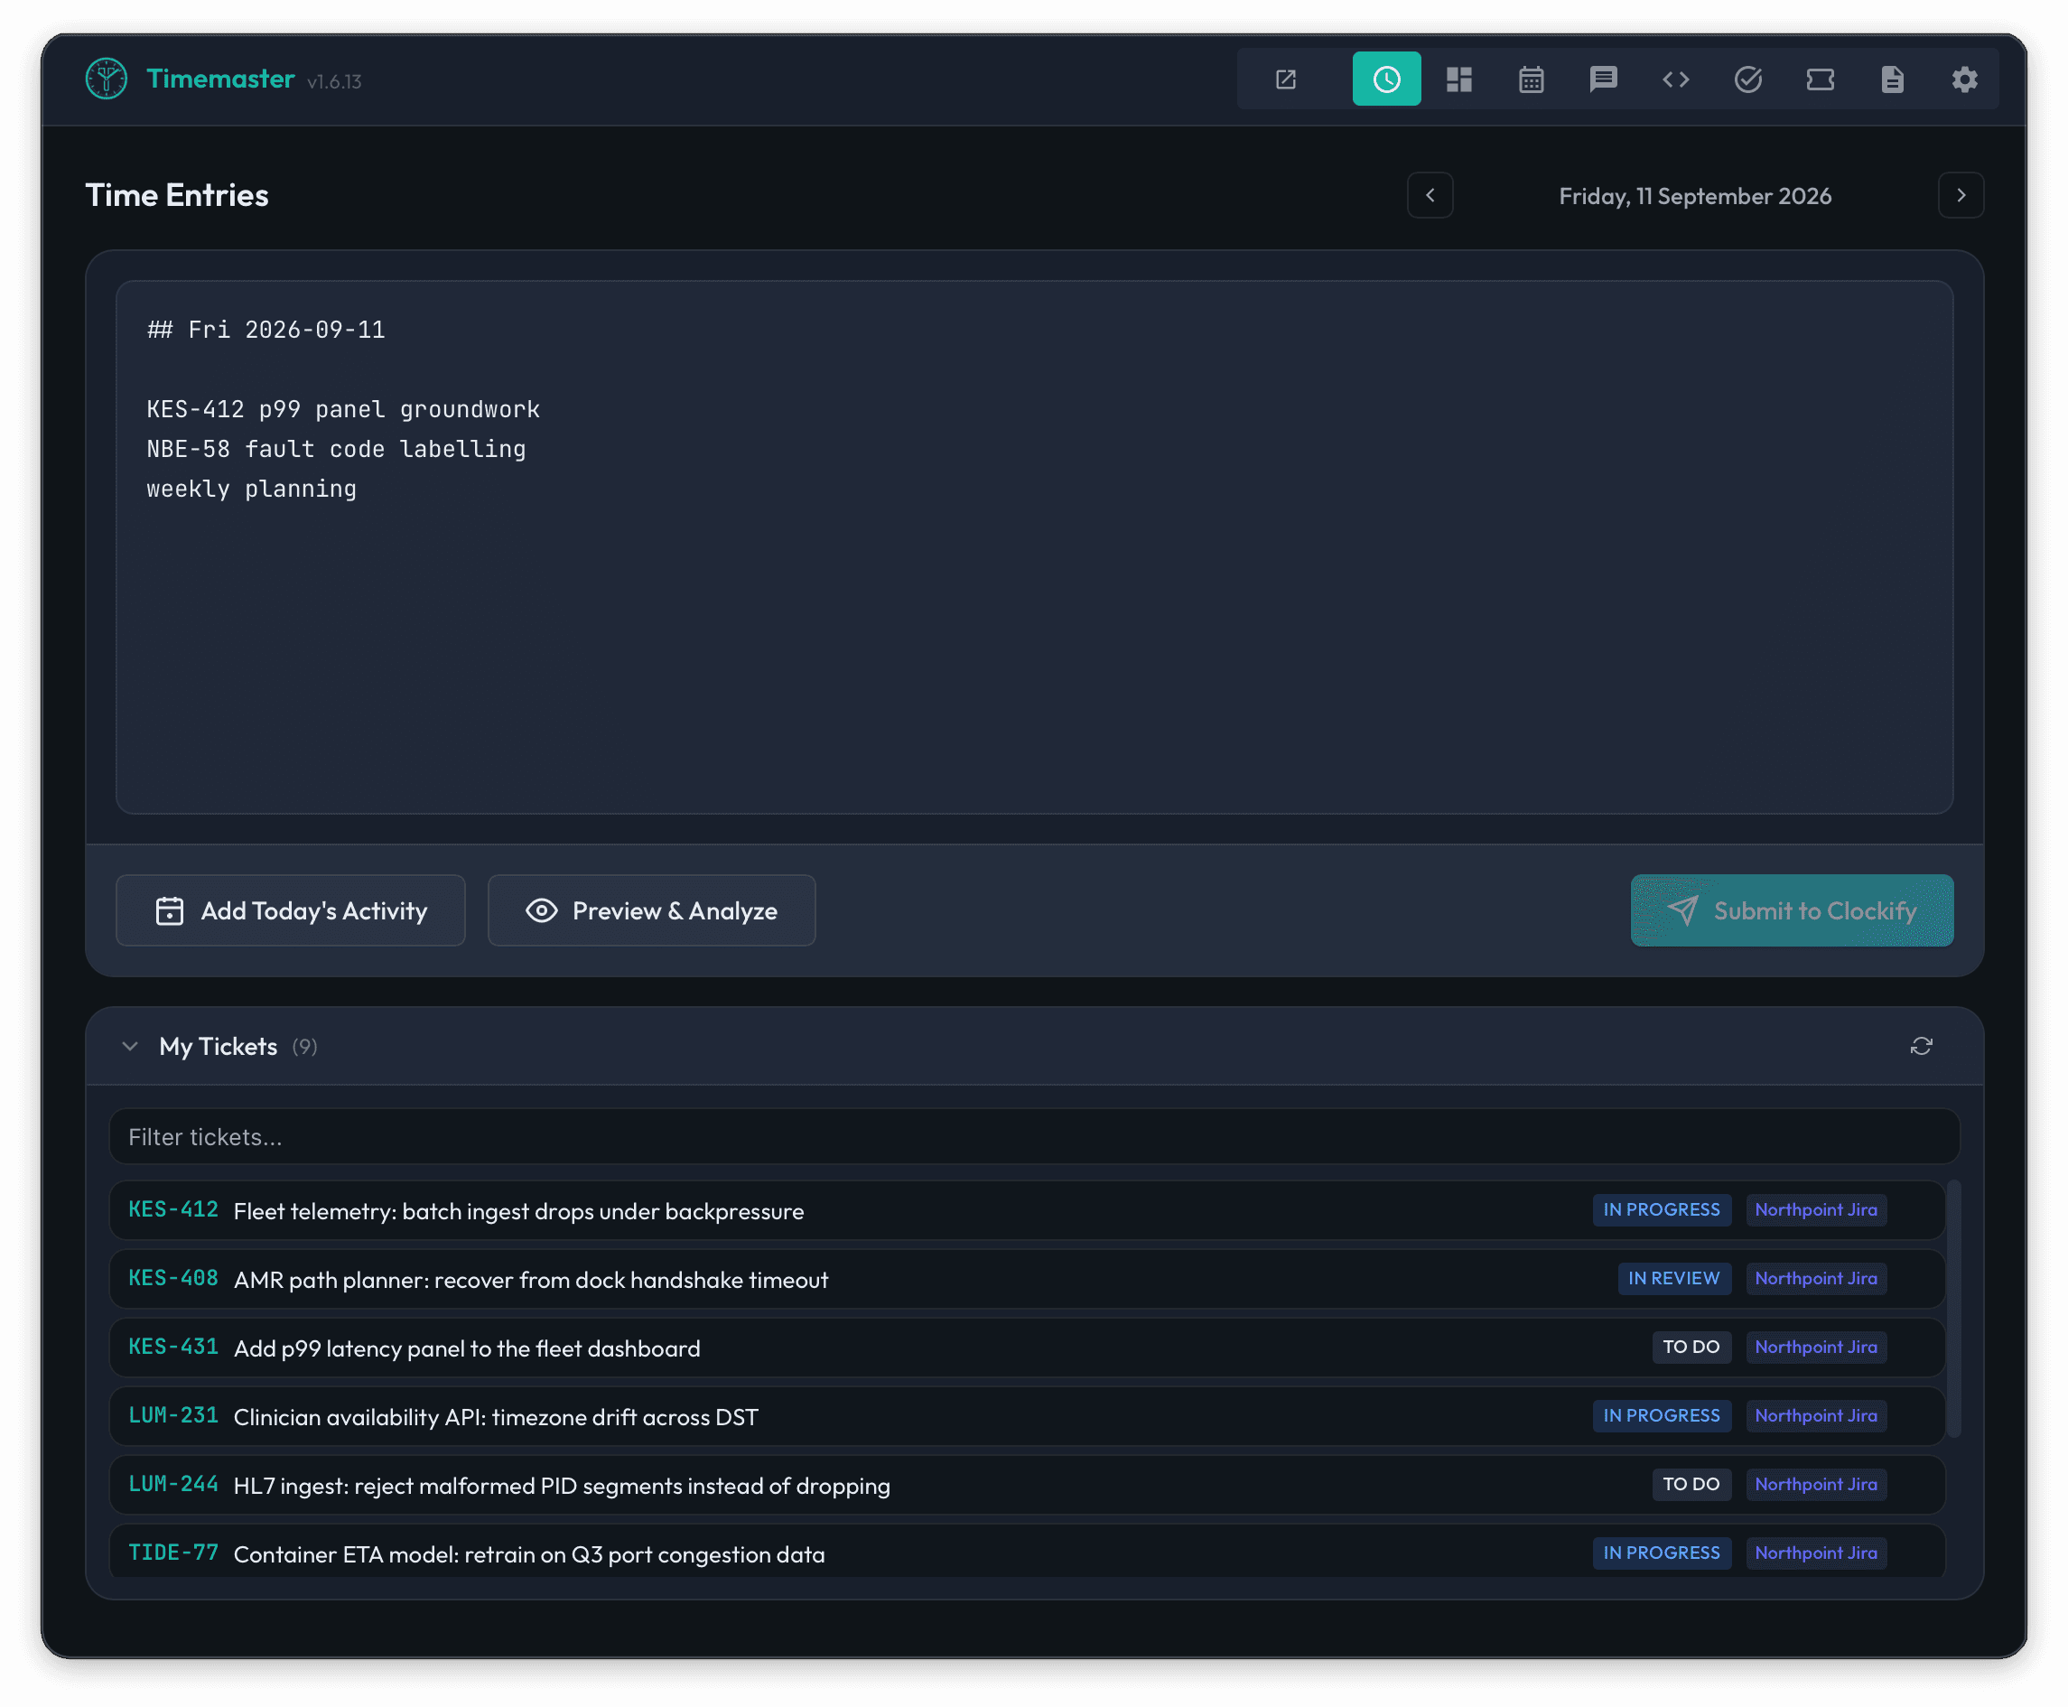
Task: Click the Timemaster logo icon
Action: [x=107, y=79]
